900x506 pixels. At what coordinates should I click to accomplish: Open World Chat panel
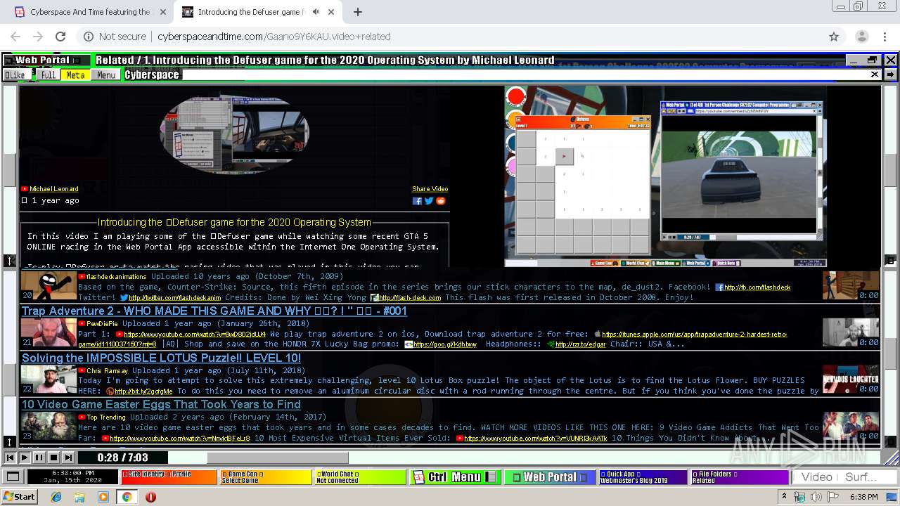coord(361,477)
